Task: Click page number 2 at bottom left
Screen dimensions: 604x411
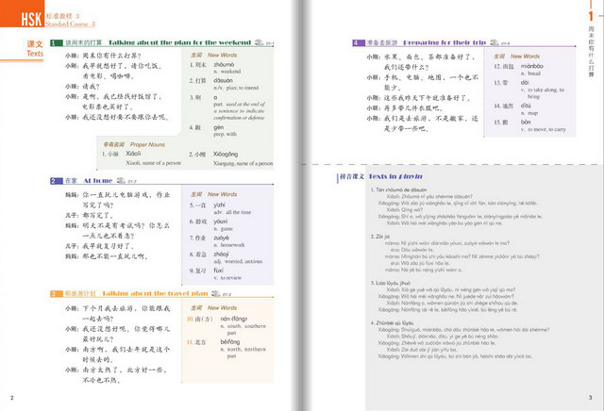Action: pos(12,398)
